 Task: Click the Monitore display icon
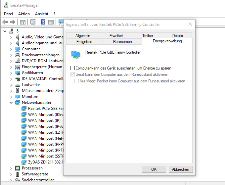coord(18,97)
